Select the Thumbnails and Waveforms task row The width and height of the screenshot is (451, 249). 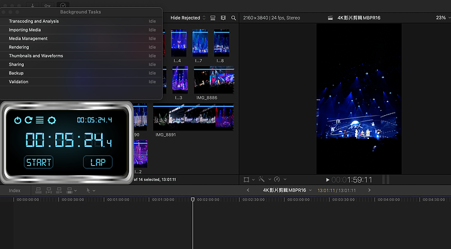tap(81, 56)
